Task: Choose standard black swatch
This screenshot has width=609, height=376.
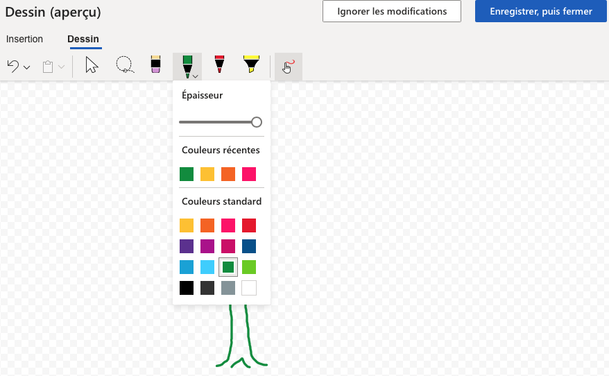Action: (x=187, y=288)
